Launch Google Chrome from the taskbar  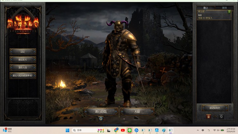pyautogui.click(x=116, y=130)
